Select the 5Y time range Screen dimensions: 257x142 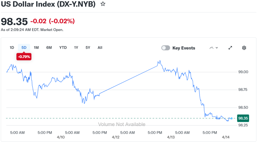[88, 48]
